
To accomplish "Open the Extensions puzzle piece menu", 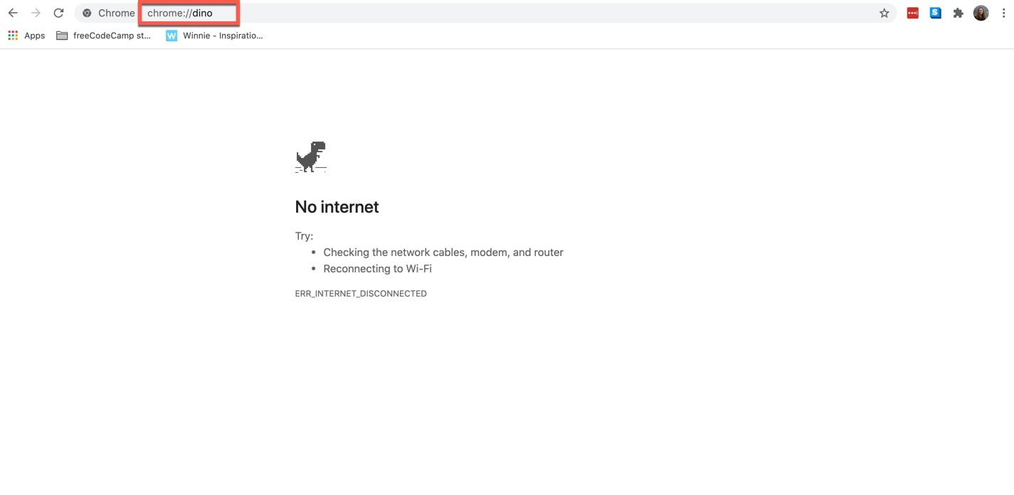I will (x=958, y=13).
